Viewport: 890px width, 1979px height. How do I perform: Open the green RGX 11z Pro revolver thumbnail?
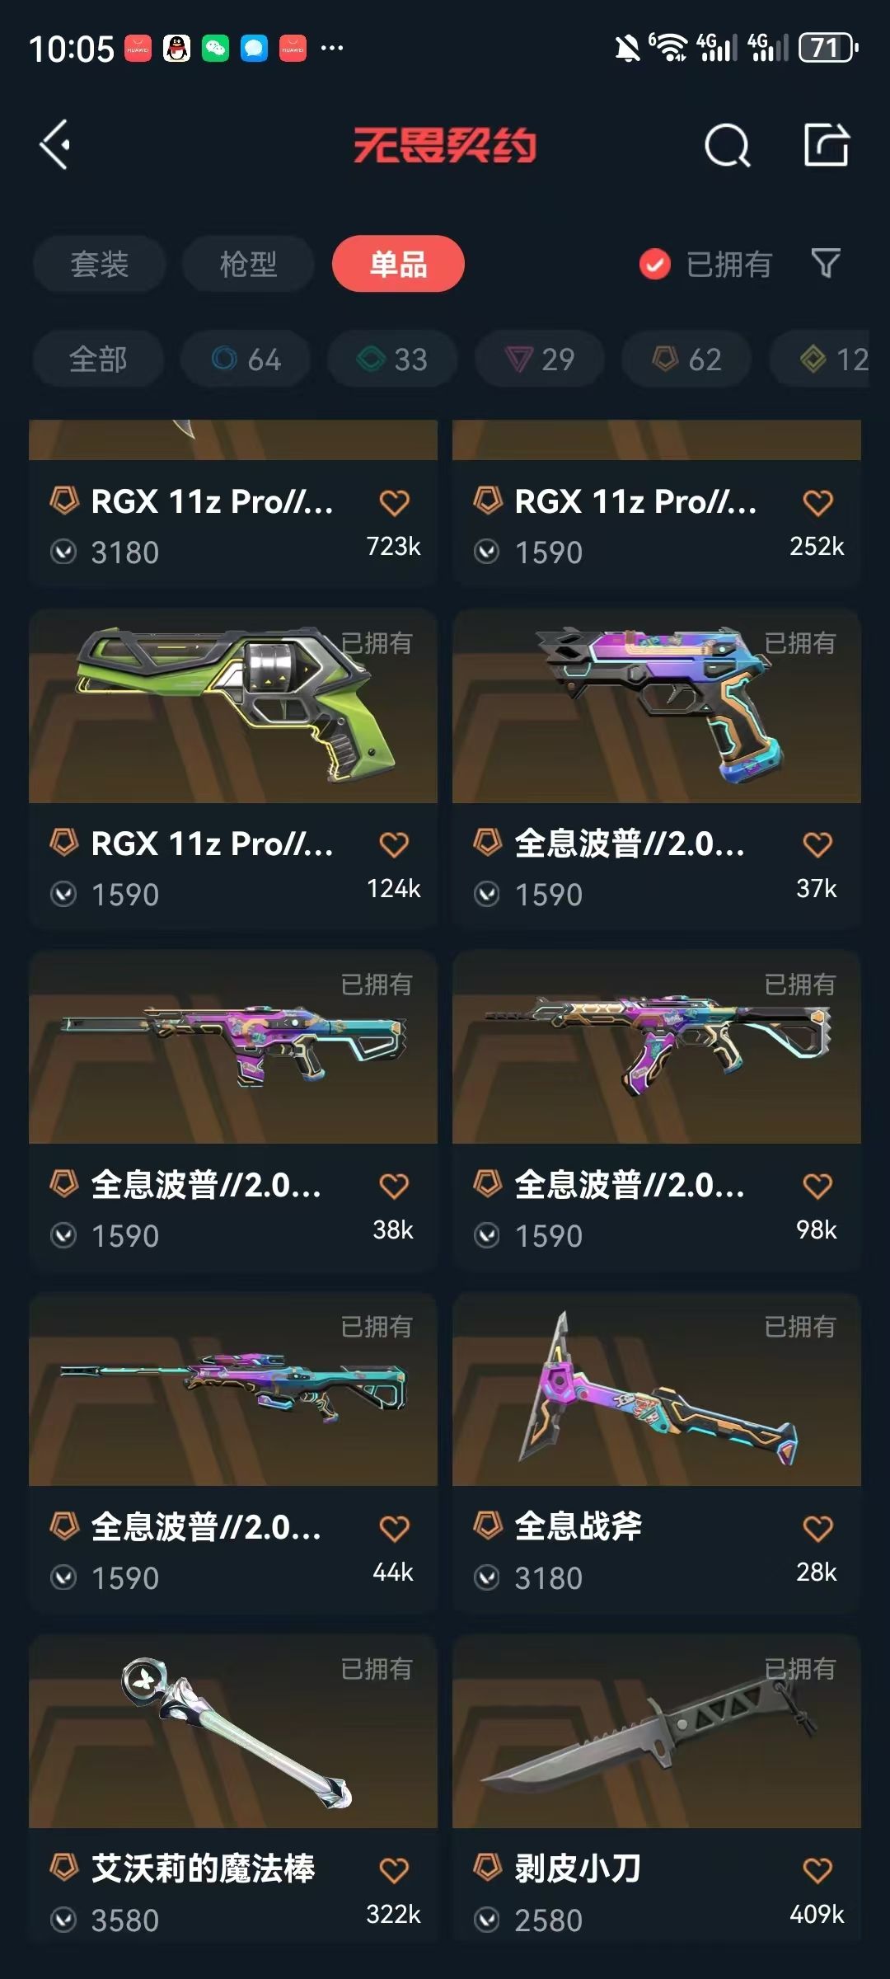233,706
